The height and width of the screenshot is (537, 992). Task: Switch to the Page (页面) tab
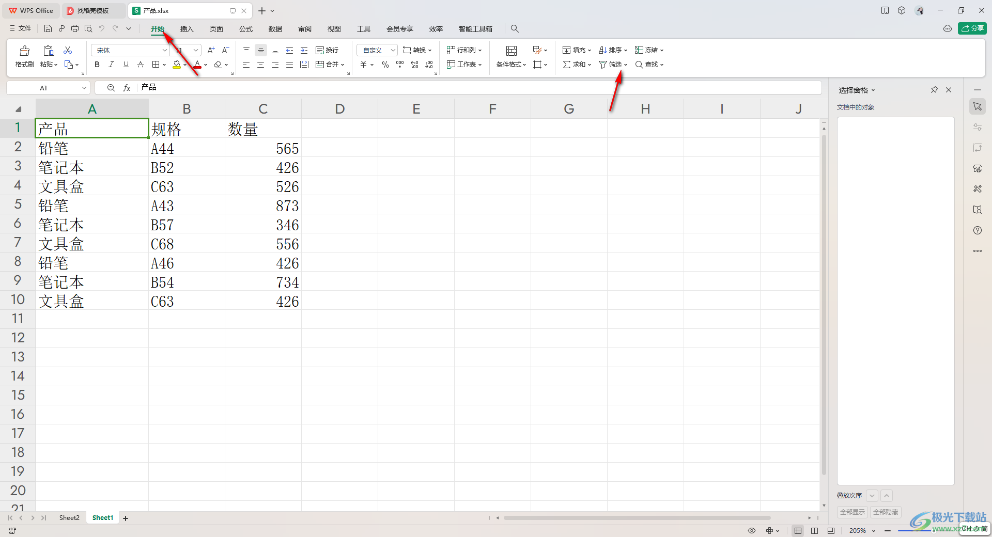click(216, 29)
